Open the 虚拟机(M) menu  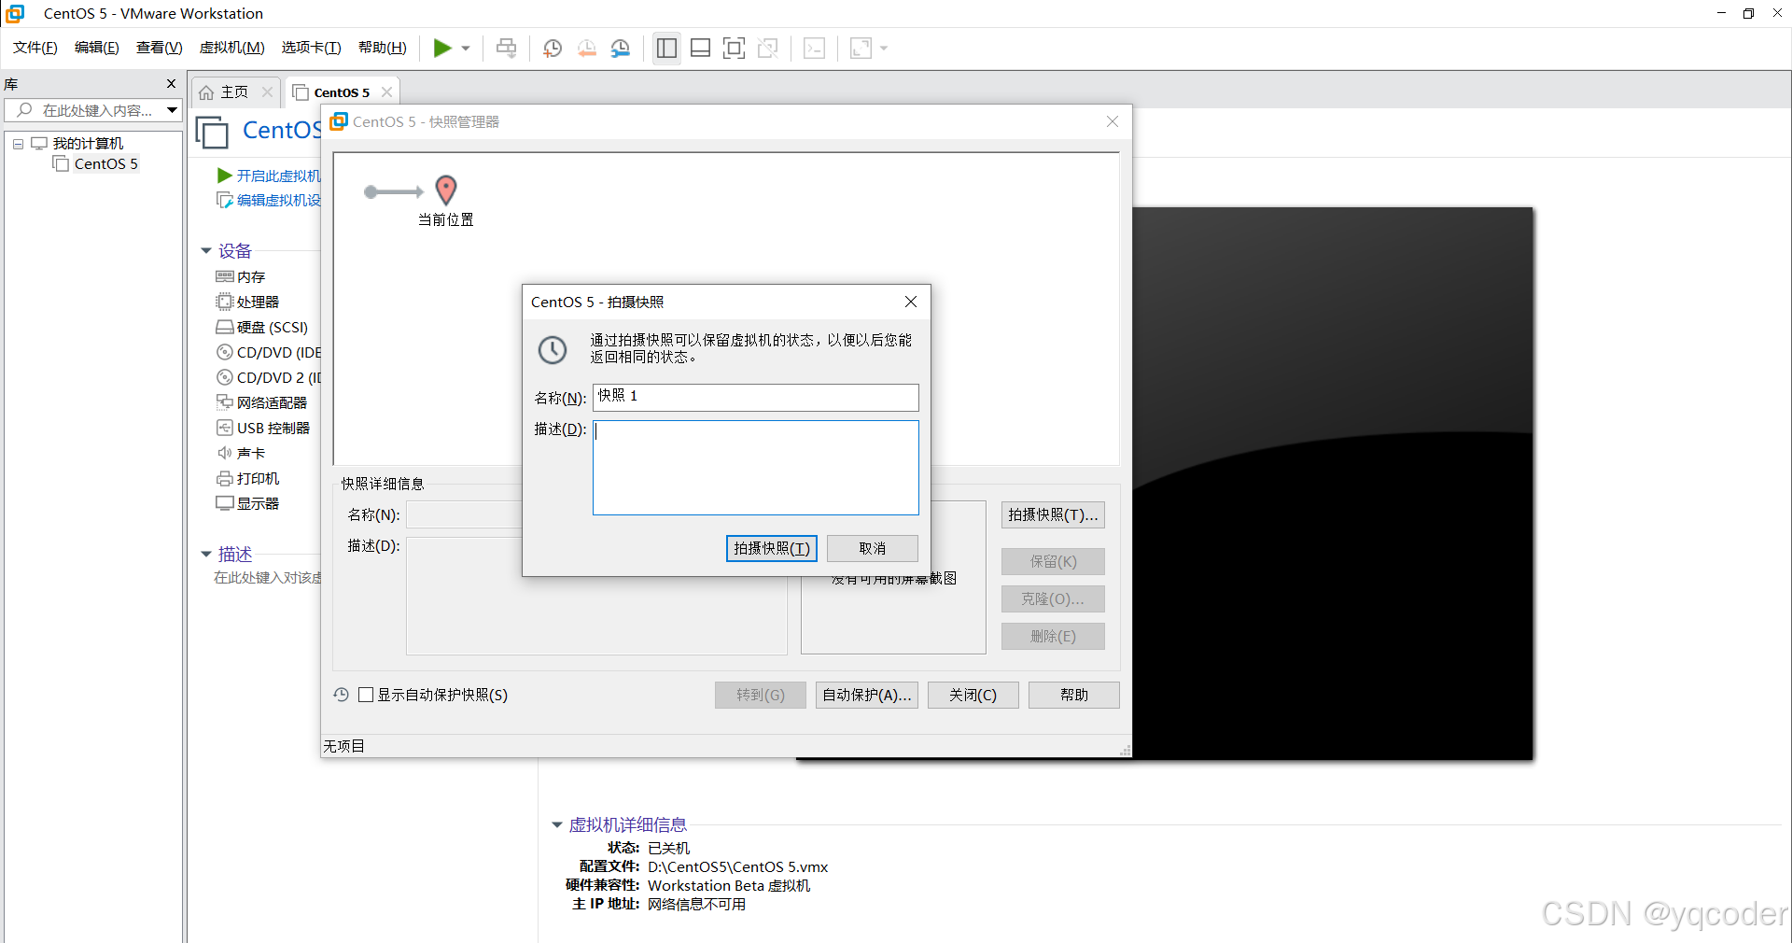point(232,48)
